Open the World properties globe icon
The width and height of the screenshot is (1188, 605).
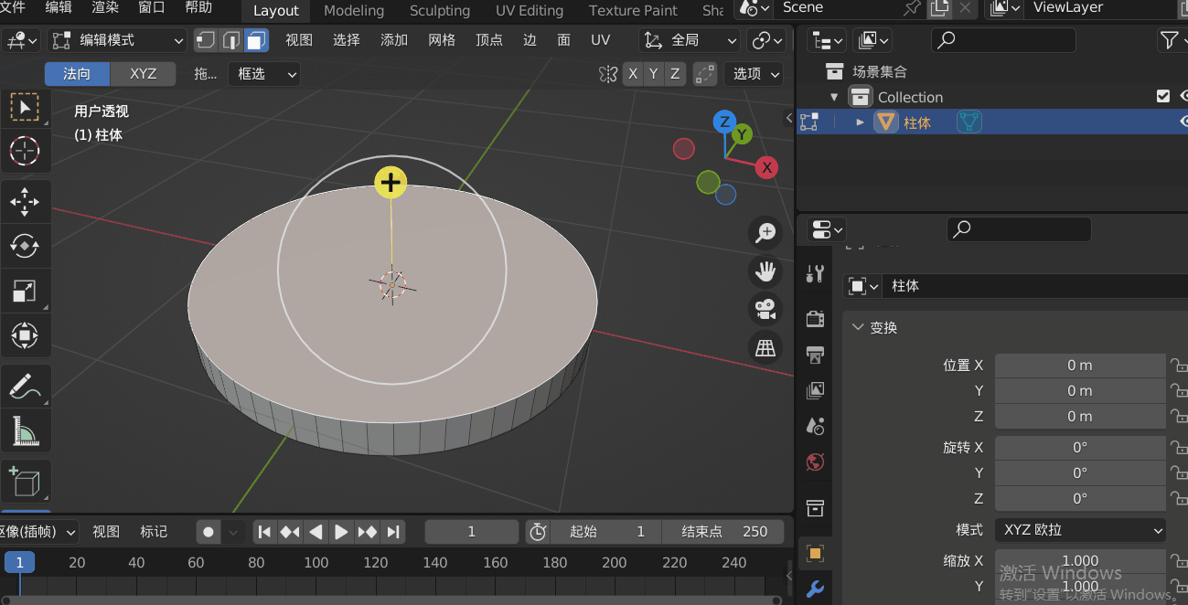(x=815, y=462)
